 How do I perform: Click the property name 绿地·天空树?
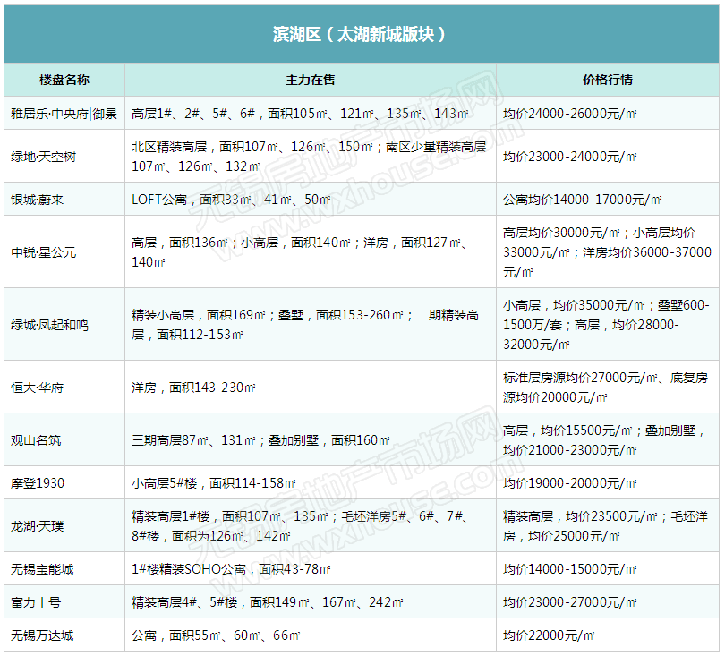tap(44, 157)
